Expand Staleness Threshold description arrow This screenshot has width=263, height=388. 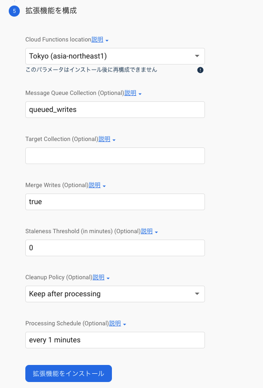coord(156,232)
